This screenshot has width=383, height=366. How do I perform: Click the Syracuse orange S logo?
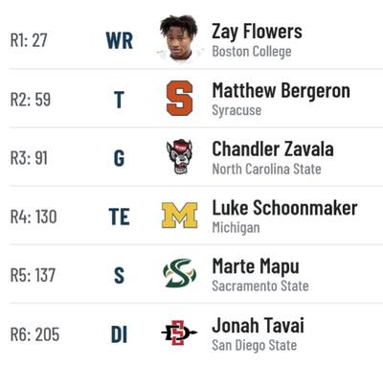point(180,99)
